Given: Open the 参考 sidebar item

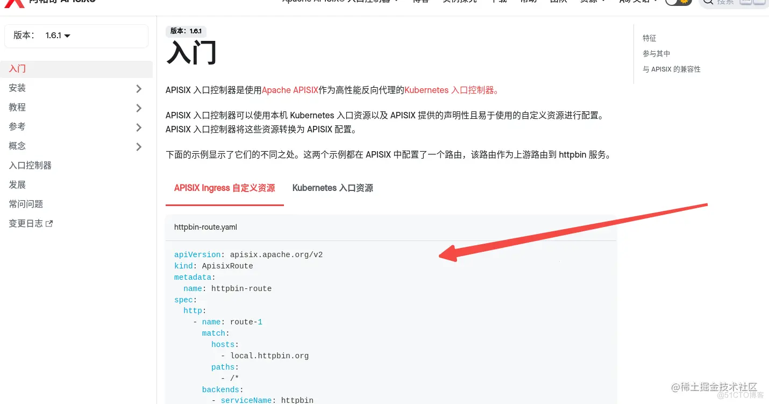Looking at the screenshot, I should (x=17, y=127).
